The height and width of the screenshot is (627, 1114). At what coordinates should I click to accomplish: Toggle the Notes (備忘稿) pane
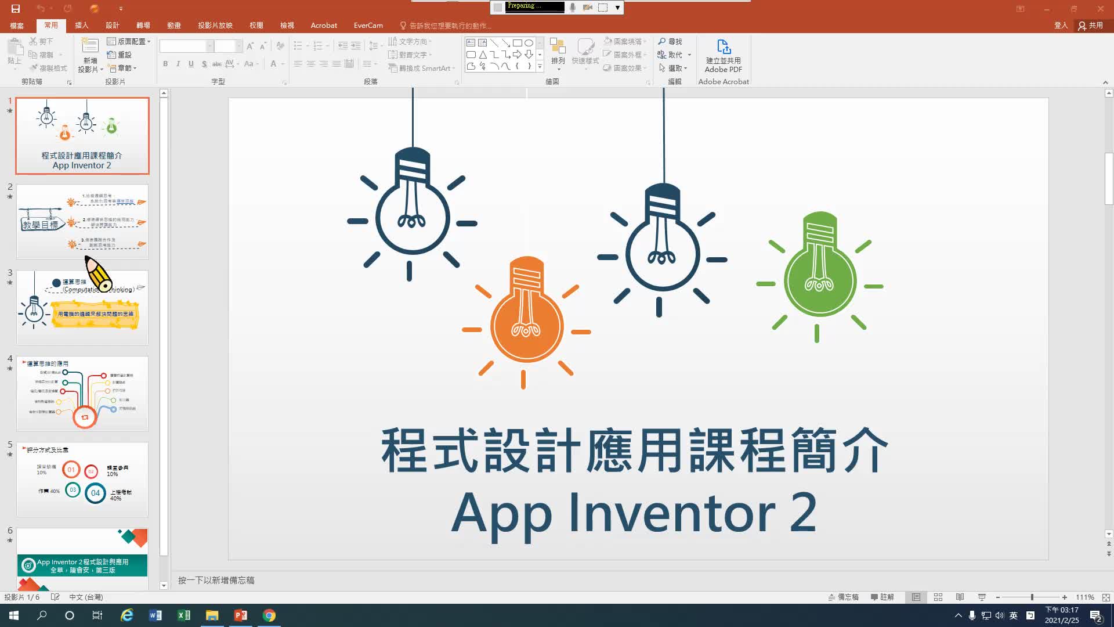(843, 597)
